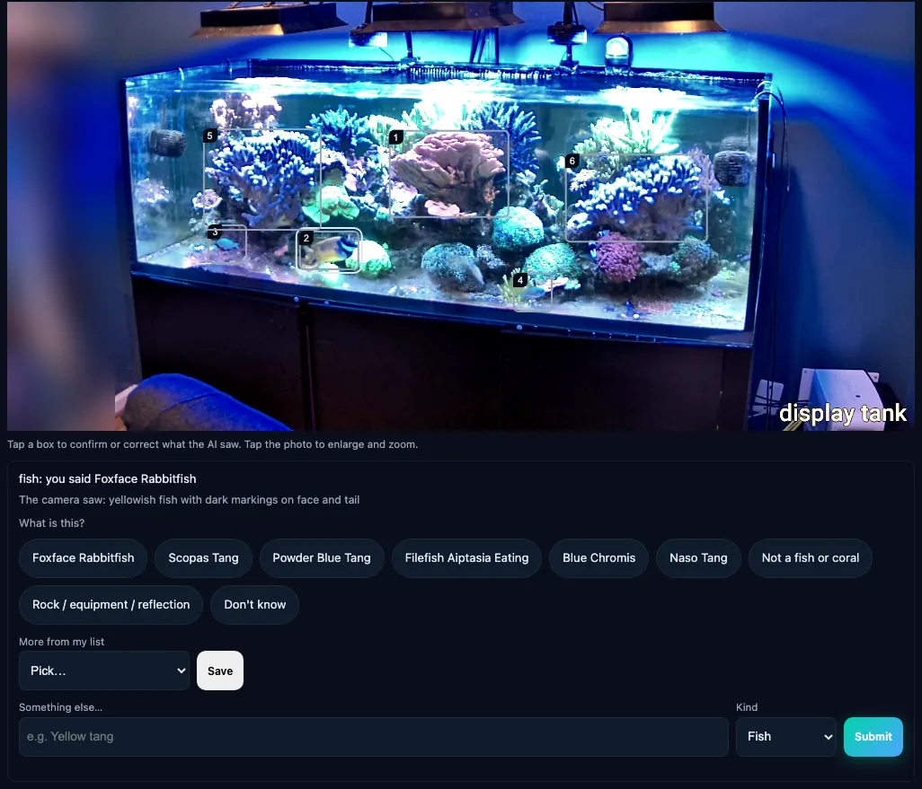Screen dimensions: 922x789
Task: Select detection box number 6 on right coral
Action: point(637,198)
